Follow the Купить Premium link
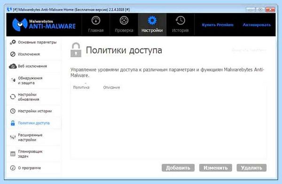This screenshot has width=282, height=184. point(218,25)
